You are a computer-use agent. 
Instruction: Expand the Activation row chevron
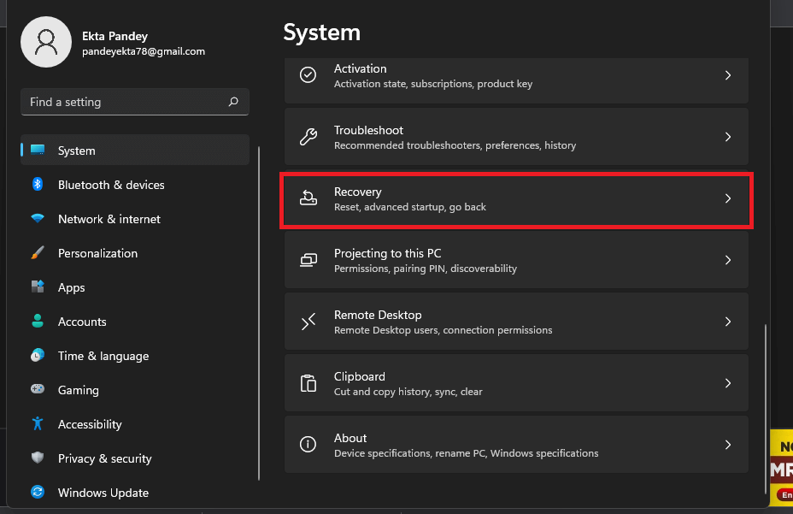tap(728, 75)
